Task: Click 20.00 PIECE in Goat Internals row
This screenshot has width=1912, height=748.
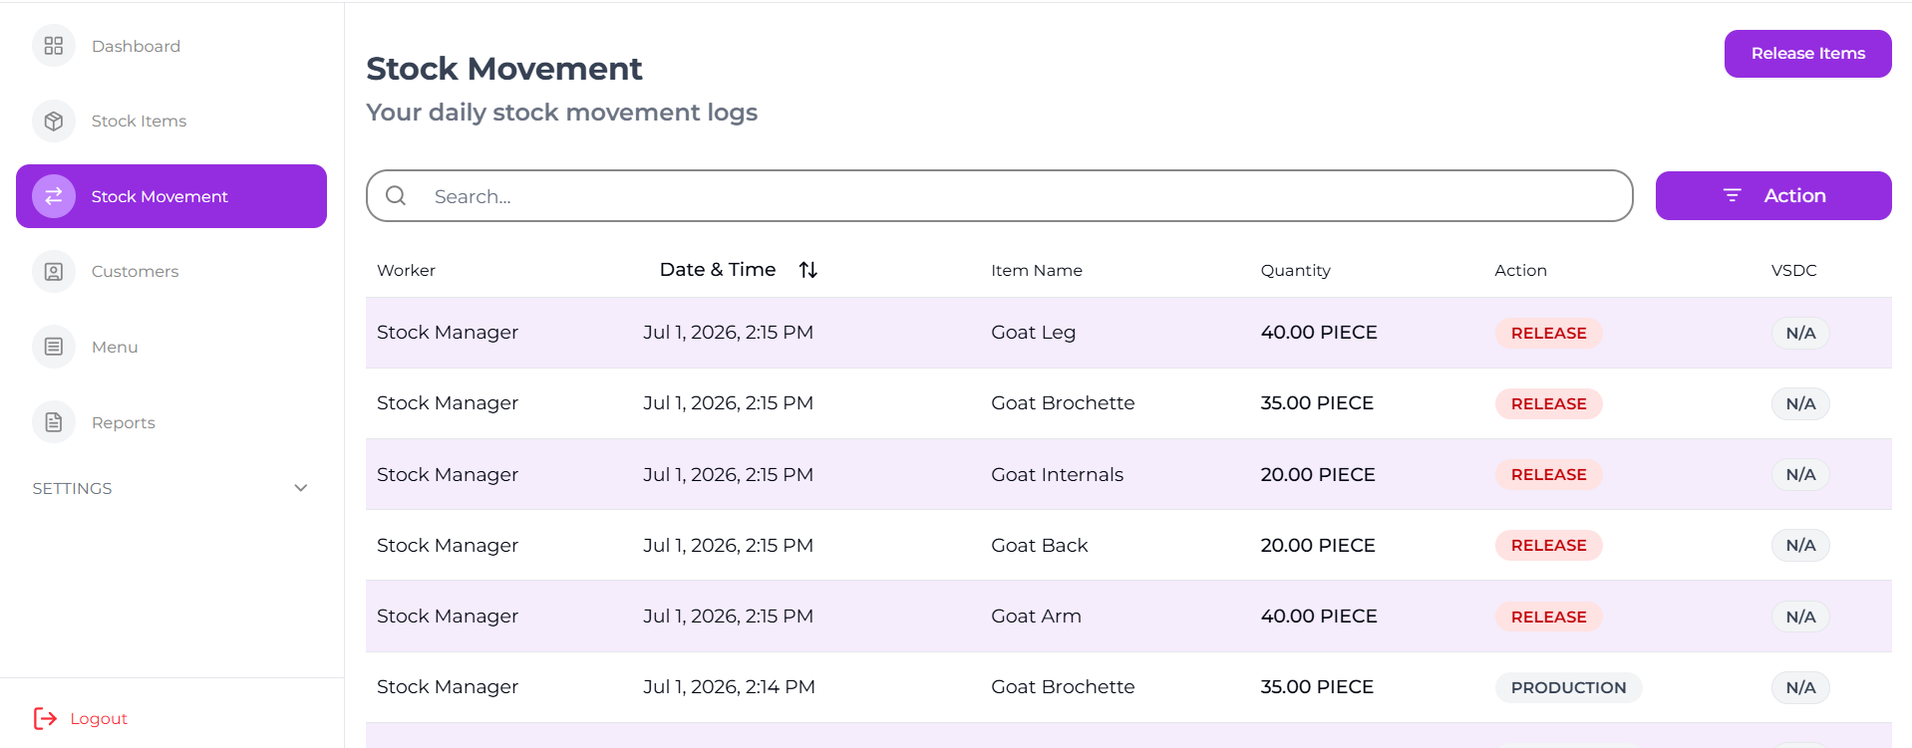Action: click(1317, 474)
